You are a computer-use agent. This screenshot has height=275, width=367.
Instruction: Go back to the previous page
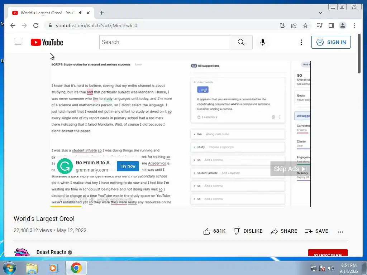(x=13, y=25)
